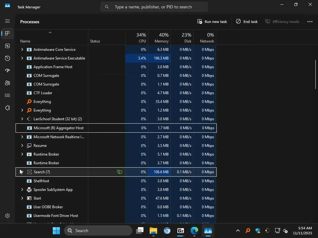Screen dimensions: 318x238
Task: Expand Spooler SubSystem App group
Action: 22,190
